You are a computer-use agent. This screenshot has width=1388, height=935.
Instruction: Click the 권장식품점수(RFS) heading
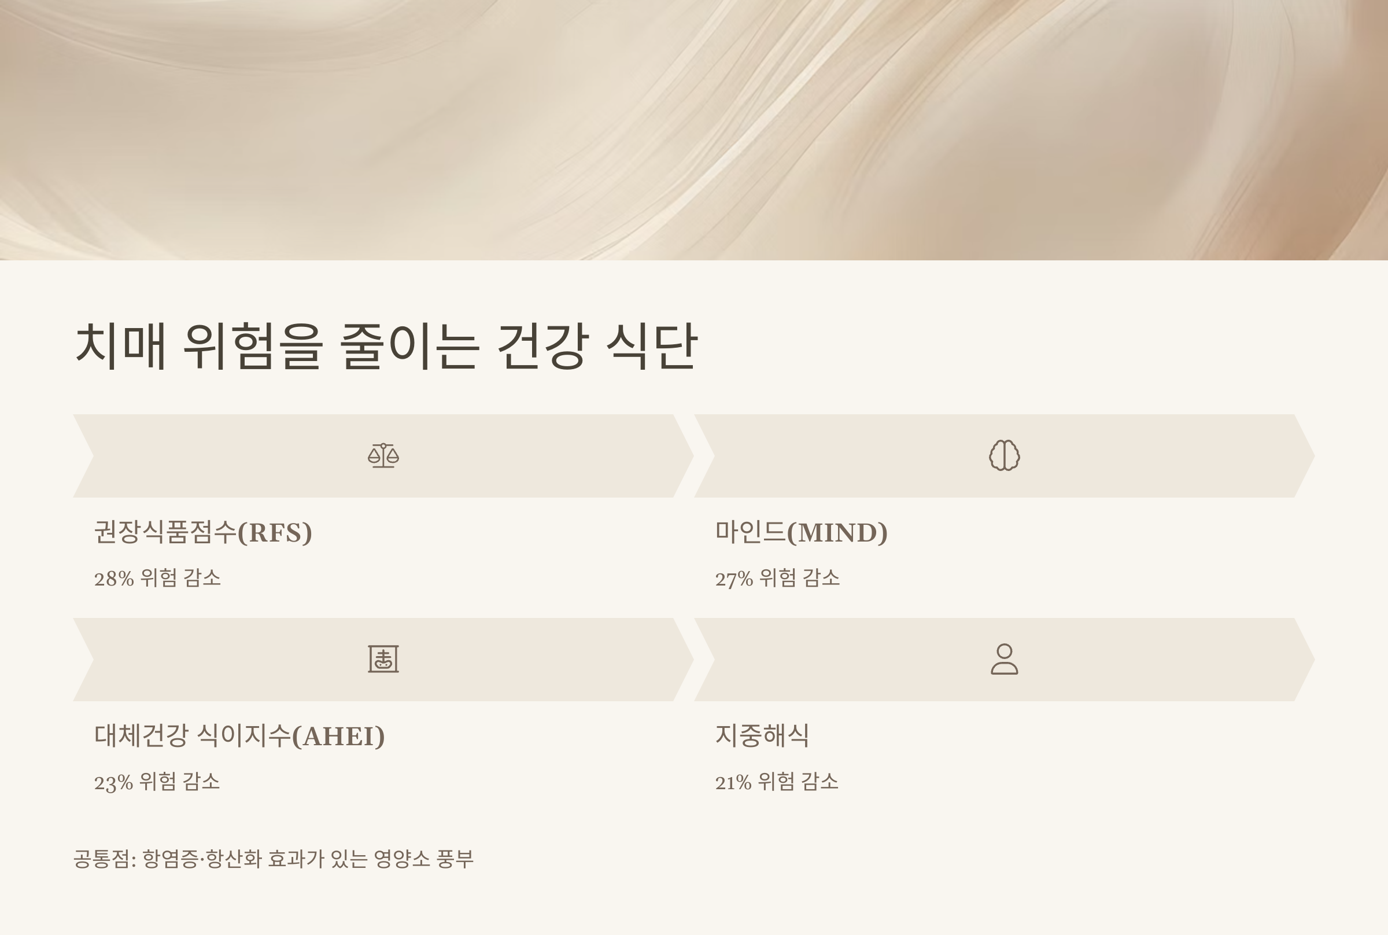pos(203,532)
